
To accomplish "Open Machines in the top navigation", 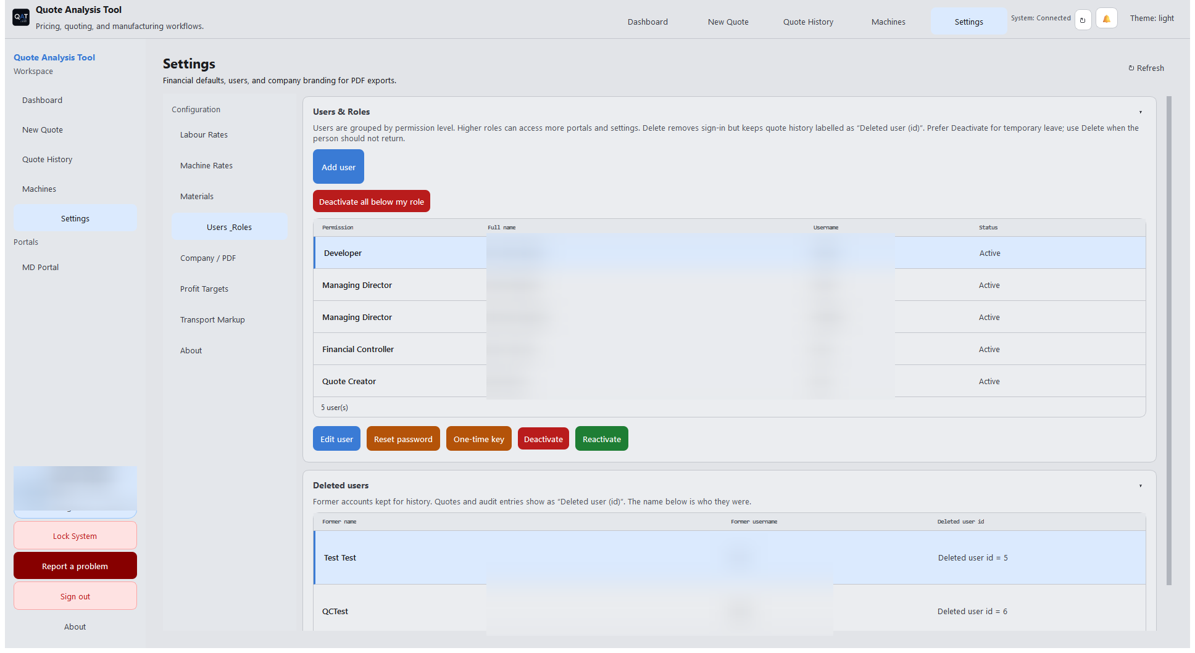I will pos(888,22).
